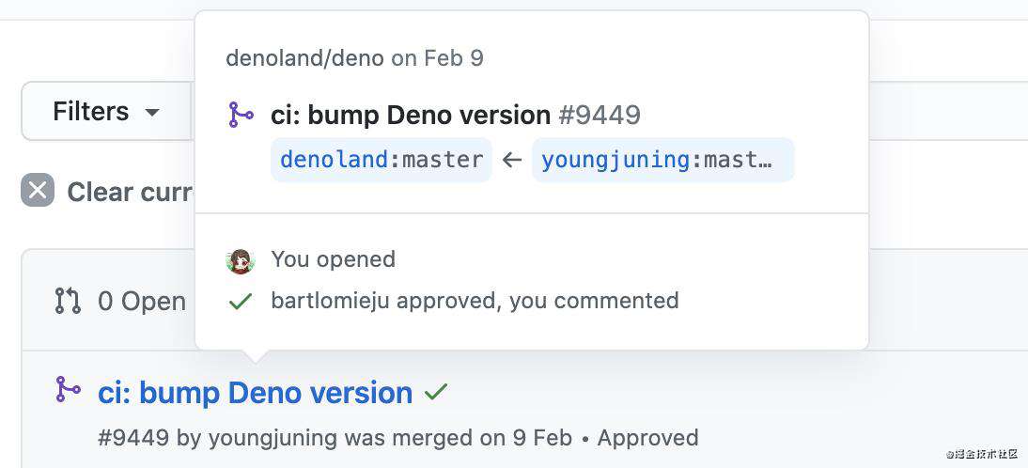Image resolution: width=1028 pixels, height=468 pixels.
Task: Show the '0 Open' pull requests
Action: [142, 301]
